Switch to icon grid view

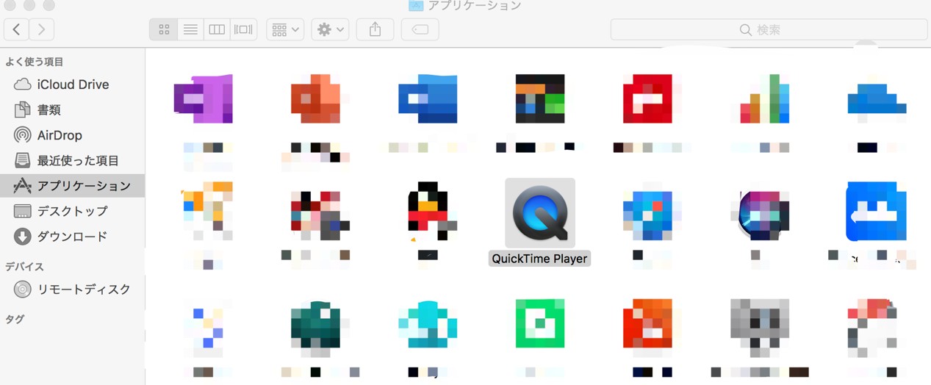click(x=164, y=29)
